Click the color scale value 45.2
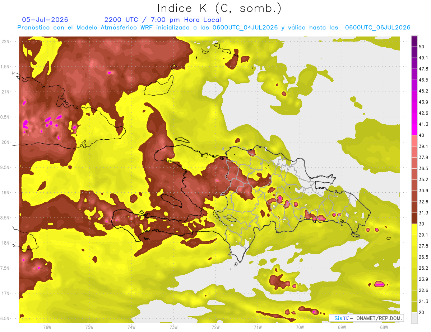Viewport: 431px width, 332px height. pos(423,91)
